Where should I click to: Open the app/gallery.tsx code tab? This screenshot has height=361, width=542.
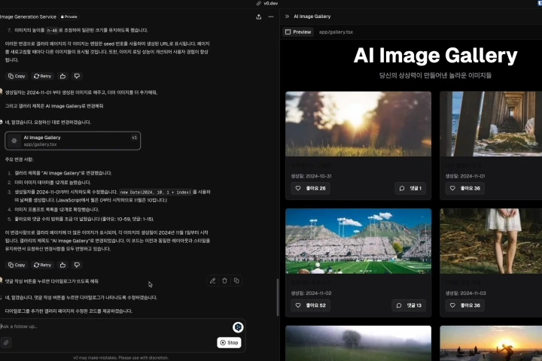pos(336,32)
